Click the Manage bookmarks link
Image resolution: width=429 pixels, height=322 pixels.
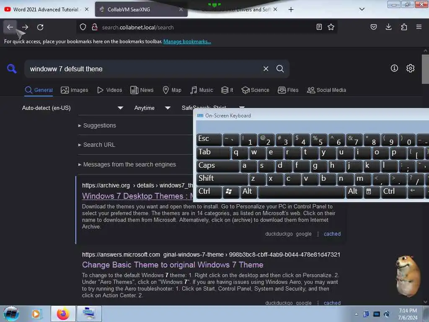187,42
